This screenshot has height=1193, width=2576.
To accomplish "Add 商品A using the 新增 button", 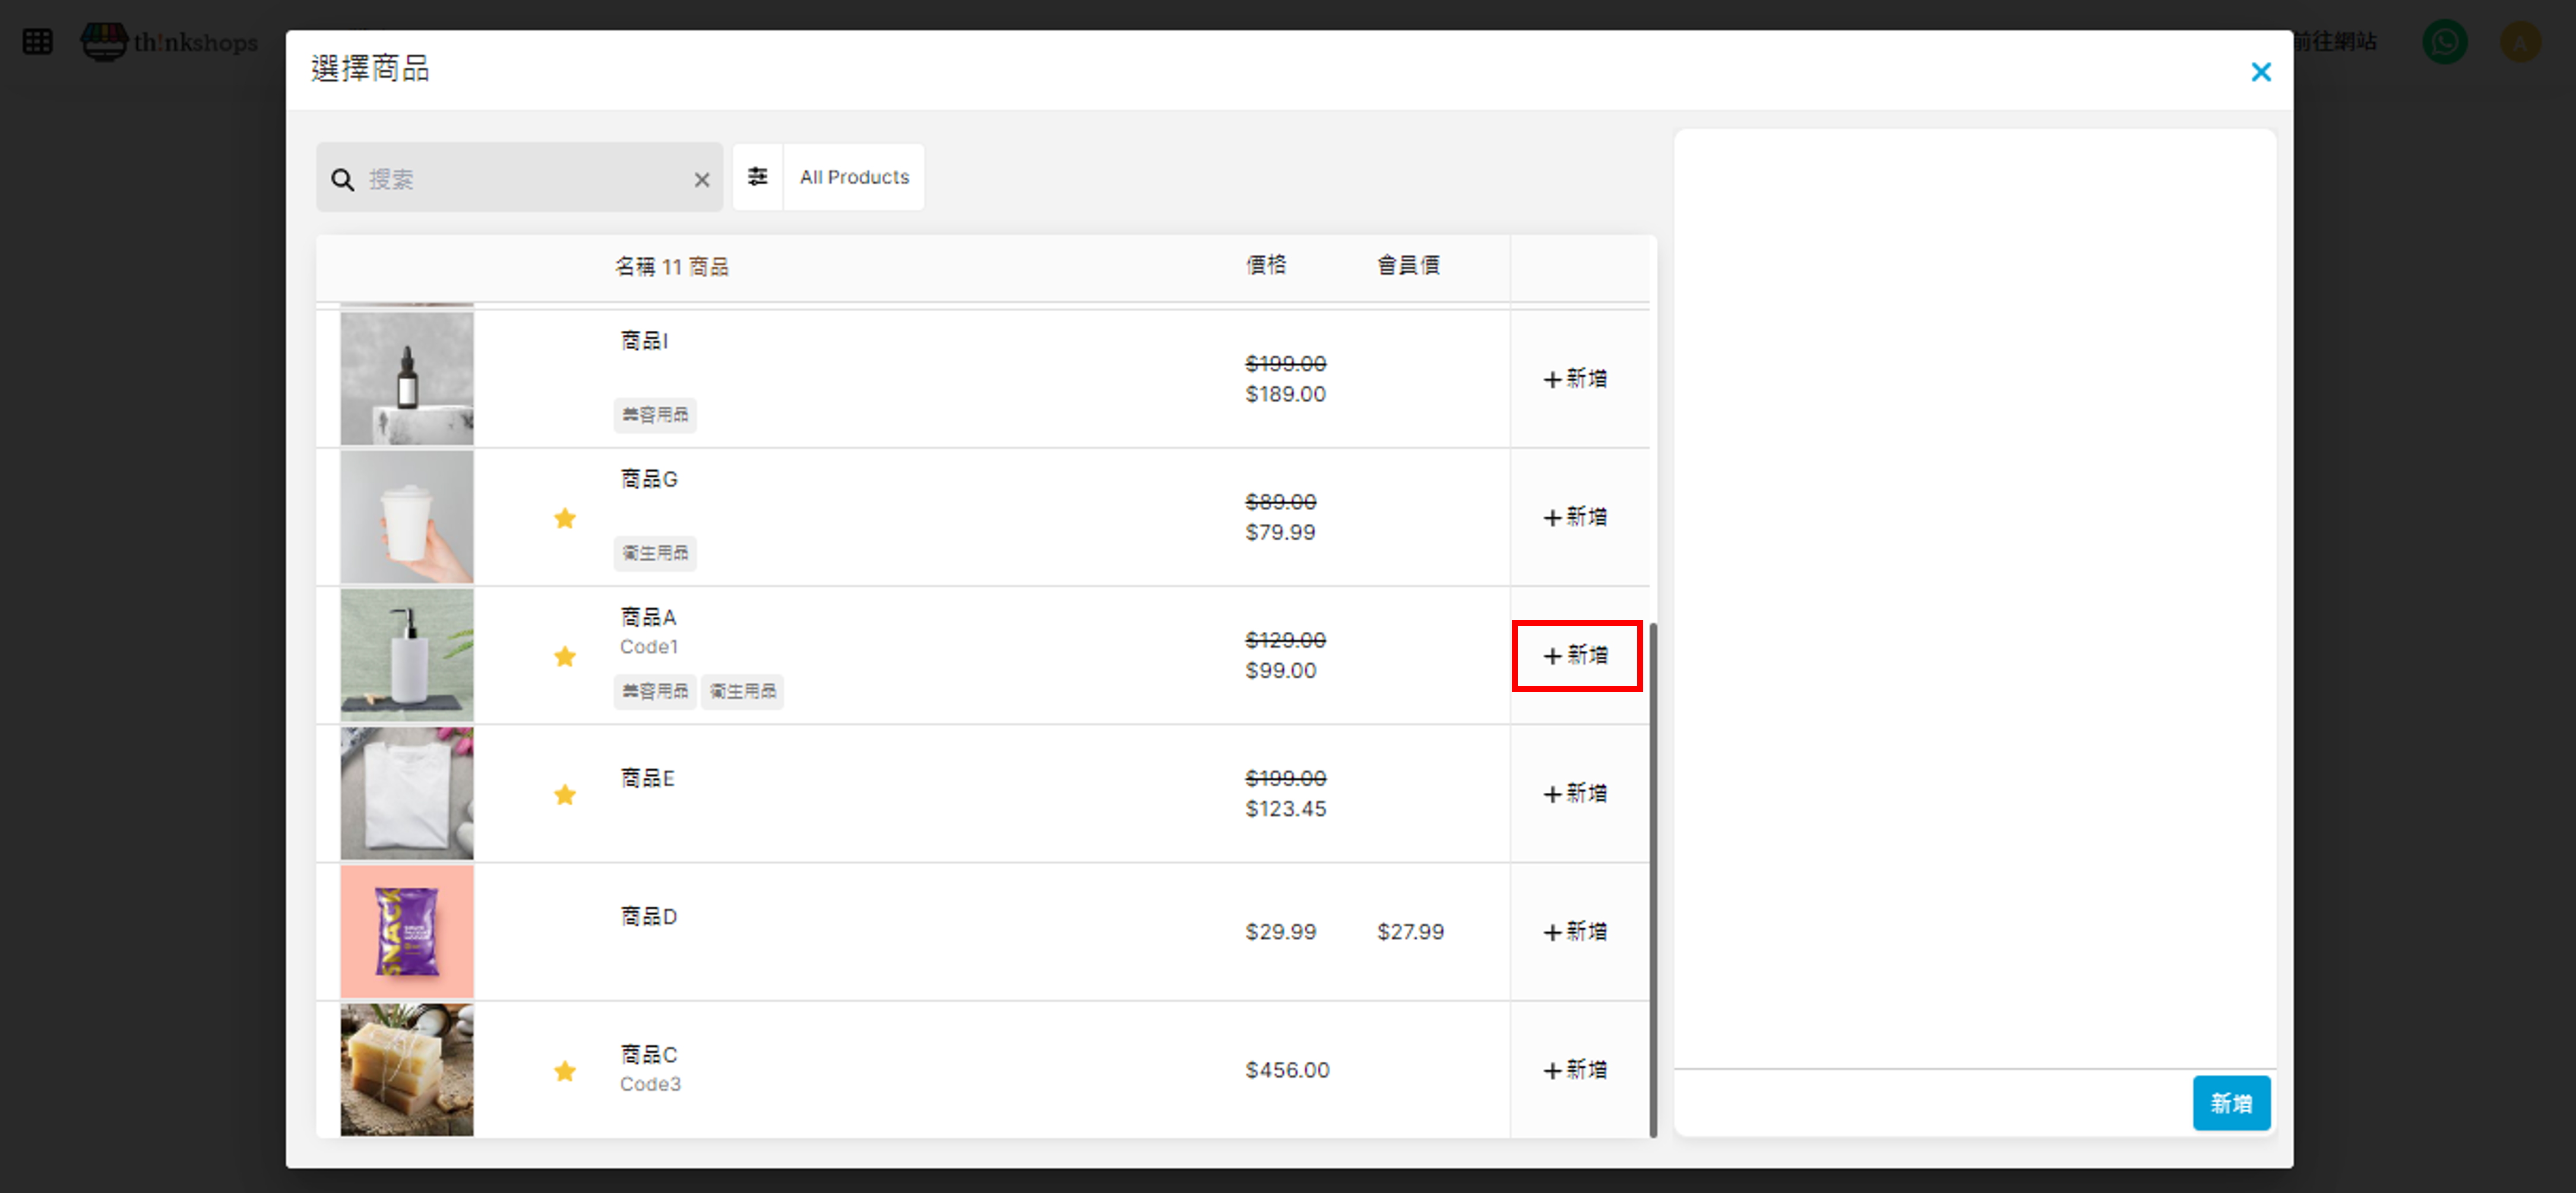I will [1575, 656].
